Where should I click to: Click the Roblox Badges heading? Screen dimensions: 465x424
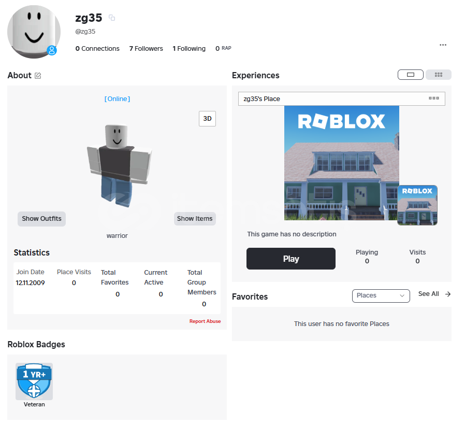36,344
